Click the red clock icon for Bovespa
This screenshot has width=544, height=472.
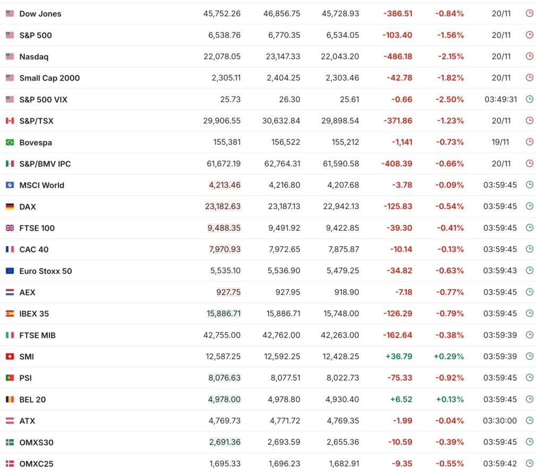pyautogui.click(x=529, y=142)
